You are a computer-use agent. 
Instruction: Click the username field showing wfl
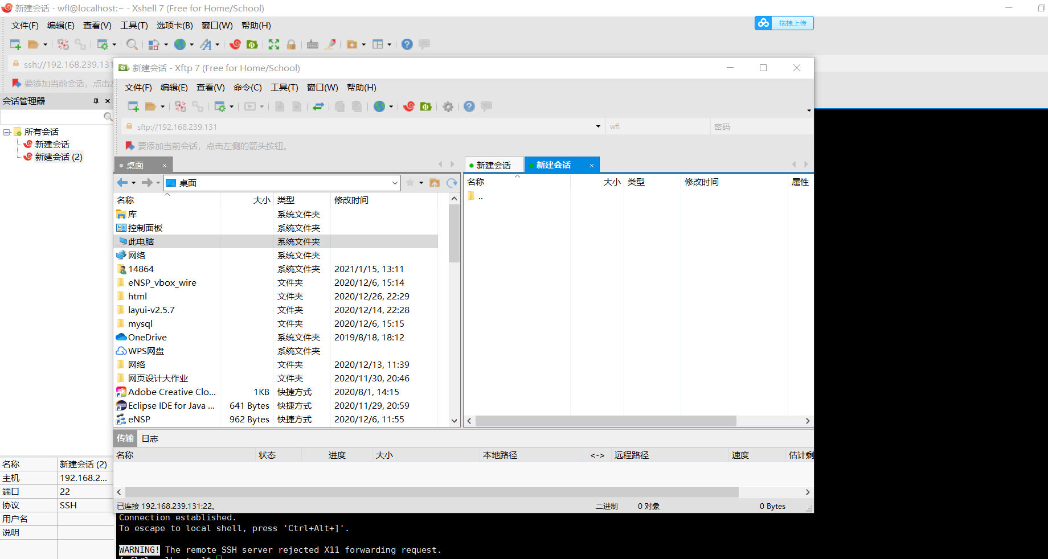(658, 126)
